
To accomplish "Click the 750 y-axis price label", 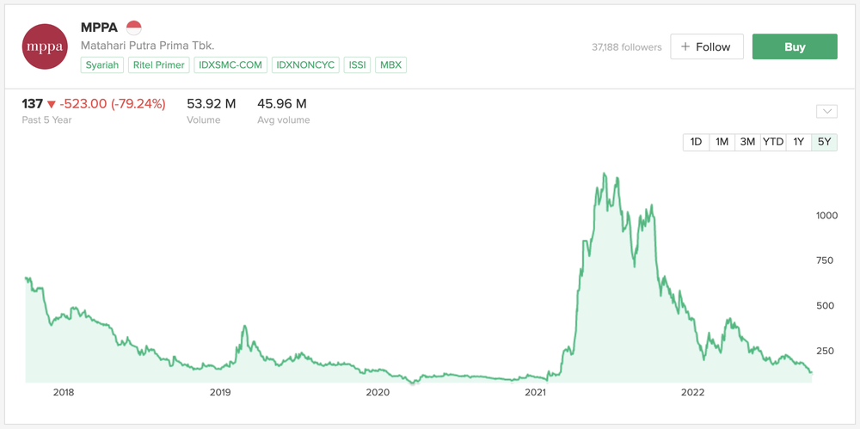I will point(826,260).
